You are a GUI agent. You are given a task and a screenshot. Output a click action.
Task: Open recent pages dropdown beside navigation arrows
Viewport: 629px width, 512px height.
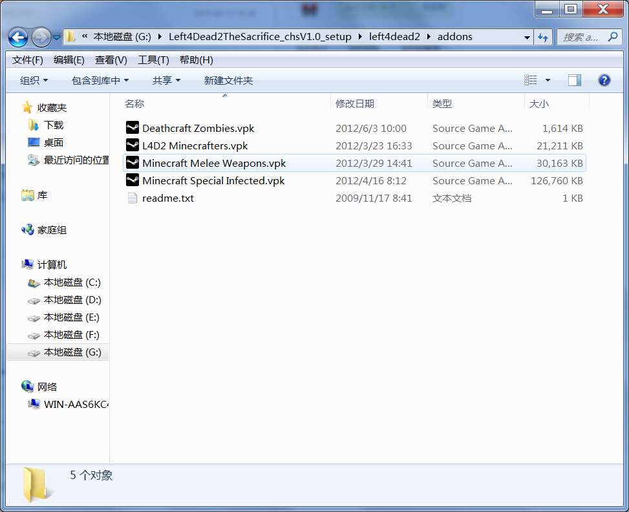click(56, 37)
